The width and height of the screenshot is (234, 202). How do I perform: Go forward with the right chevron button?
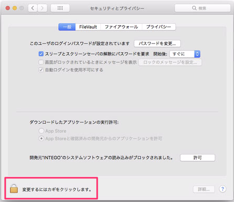coord(42,8)
